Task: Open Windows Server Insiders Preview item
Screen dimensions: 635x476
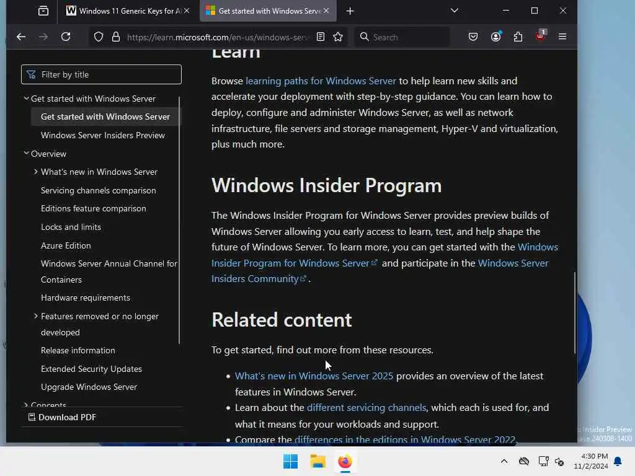Action: [x=103, y=135]
